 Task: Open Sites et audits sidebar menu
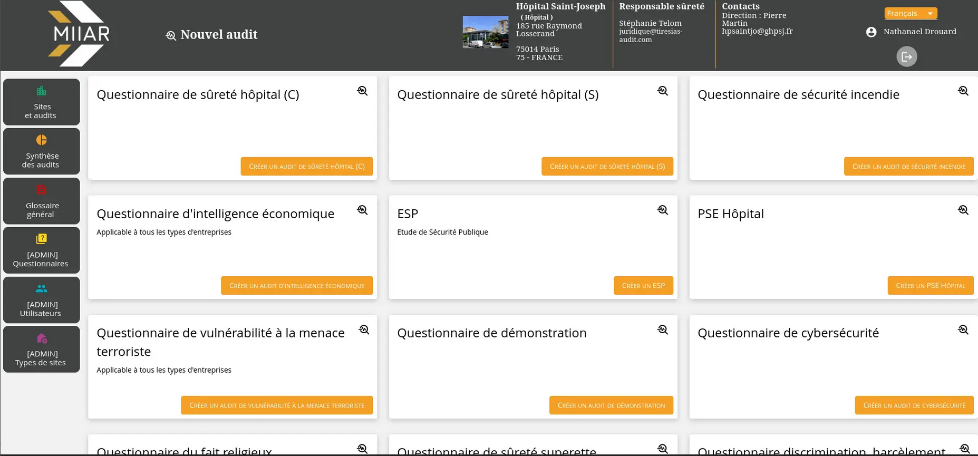42,102
